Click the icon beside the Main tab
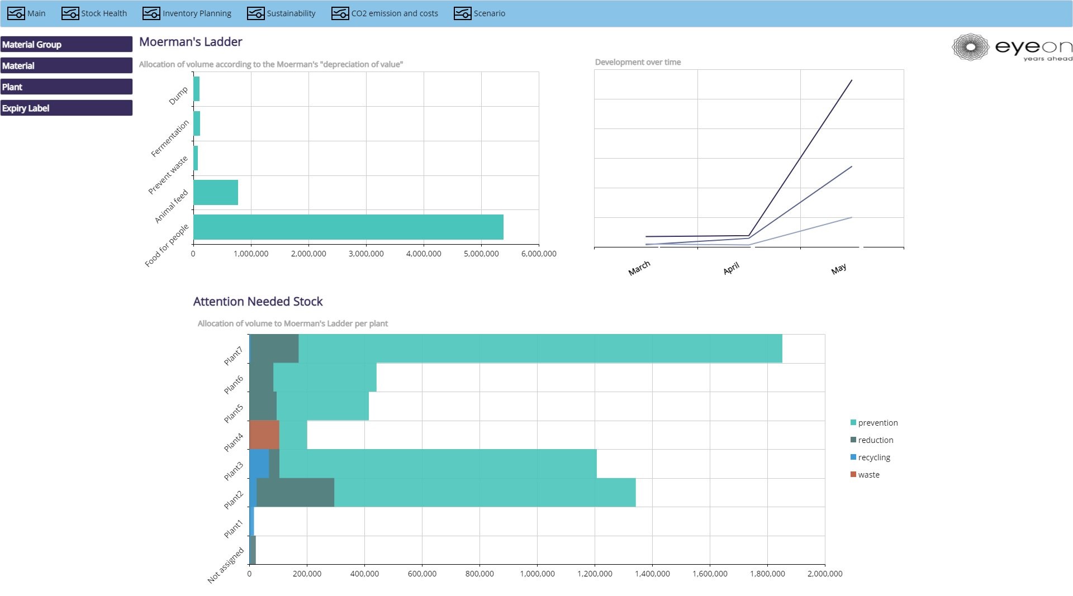The width and height of the screenshot is (1073, 596). point(16,13)
